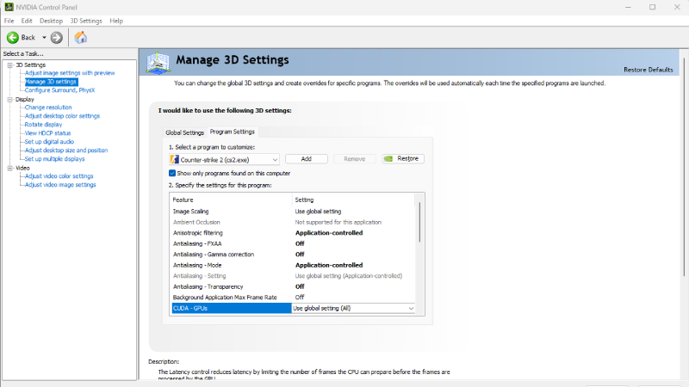Open Configure Surround, PhysX

pyautogui.click(x=59, y=90)
